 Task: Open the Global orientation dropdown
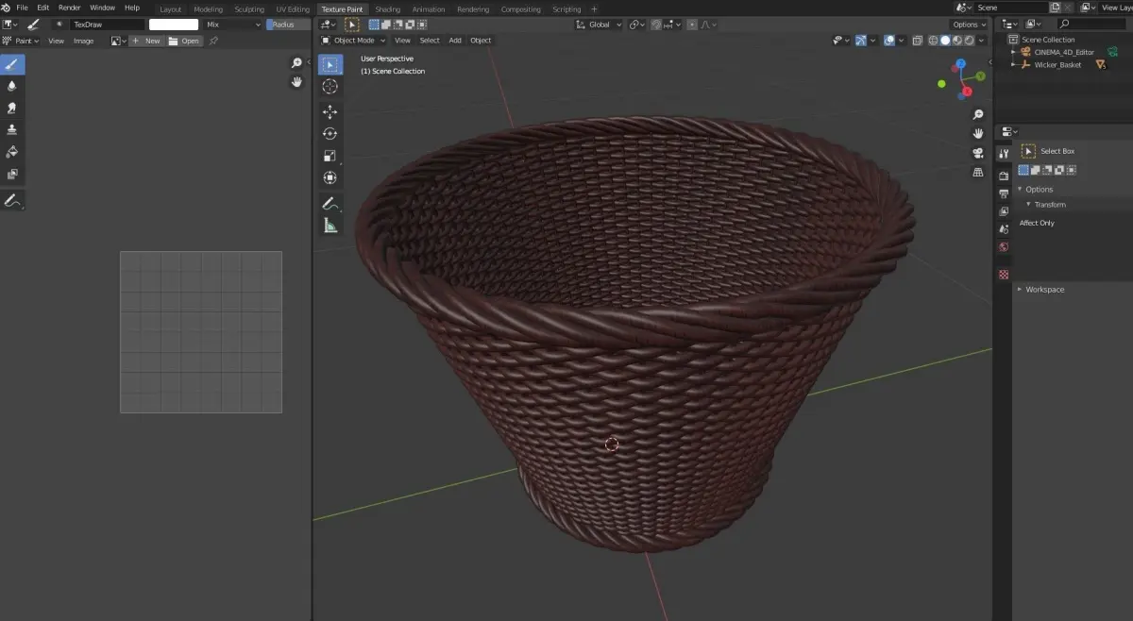(600, 25)
